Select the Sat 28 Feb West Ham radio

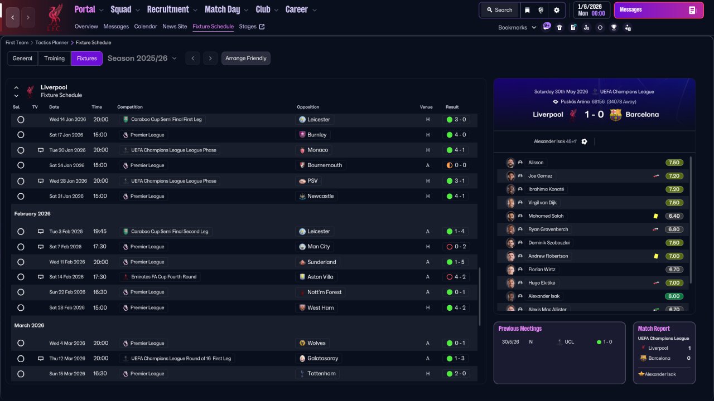[21, 307]
